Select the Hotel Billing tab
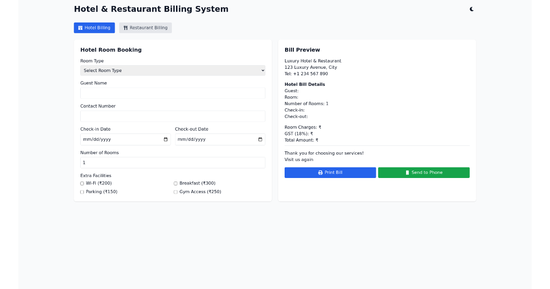 click(x=94, y=28)
